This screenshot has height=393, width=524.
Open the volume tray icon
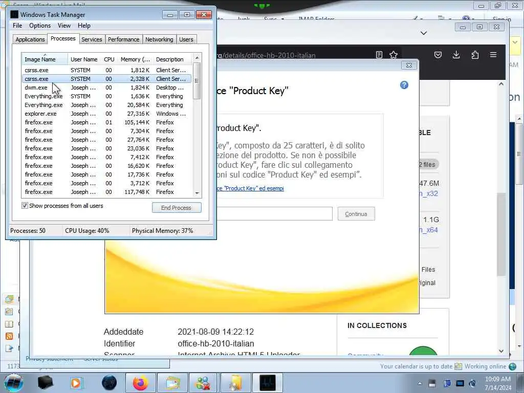pyautogui.click(x=472, y=383)
